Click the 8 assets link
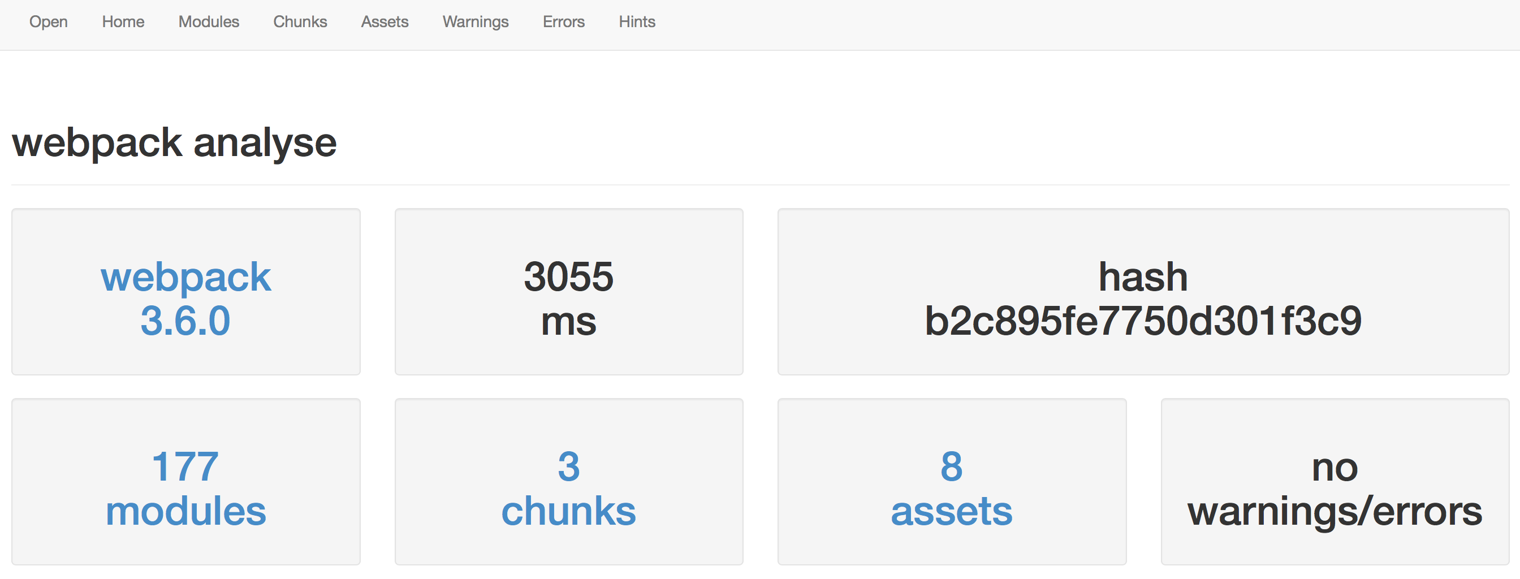 click(x=951, y=489)
